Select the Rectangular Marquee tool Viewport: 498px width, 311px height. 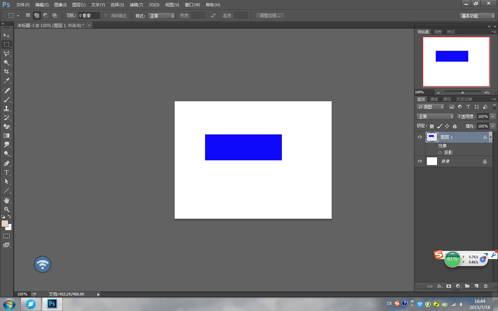tap(6, 44)
